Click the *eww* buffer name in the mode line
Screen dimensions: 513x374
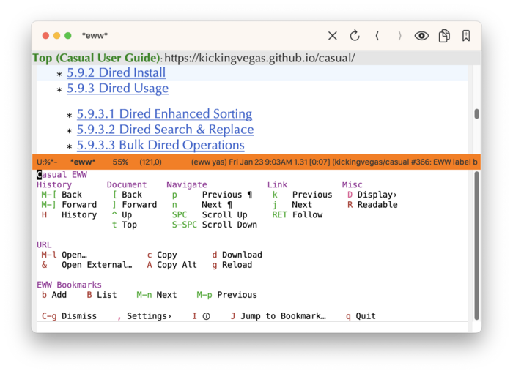click(x=83, y=162)
